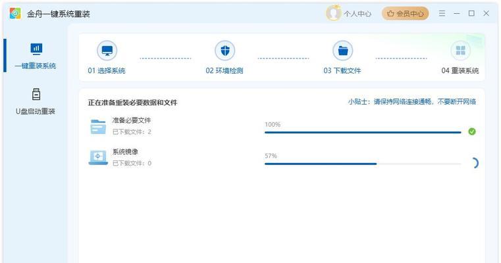Click the 57% percentage label
This screenshot has height=263, width=501.
(271, 156)
